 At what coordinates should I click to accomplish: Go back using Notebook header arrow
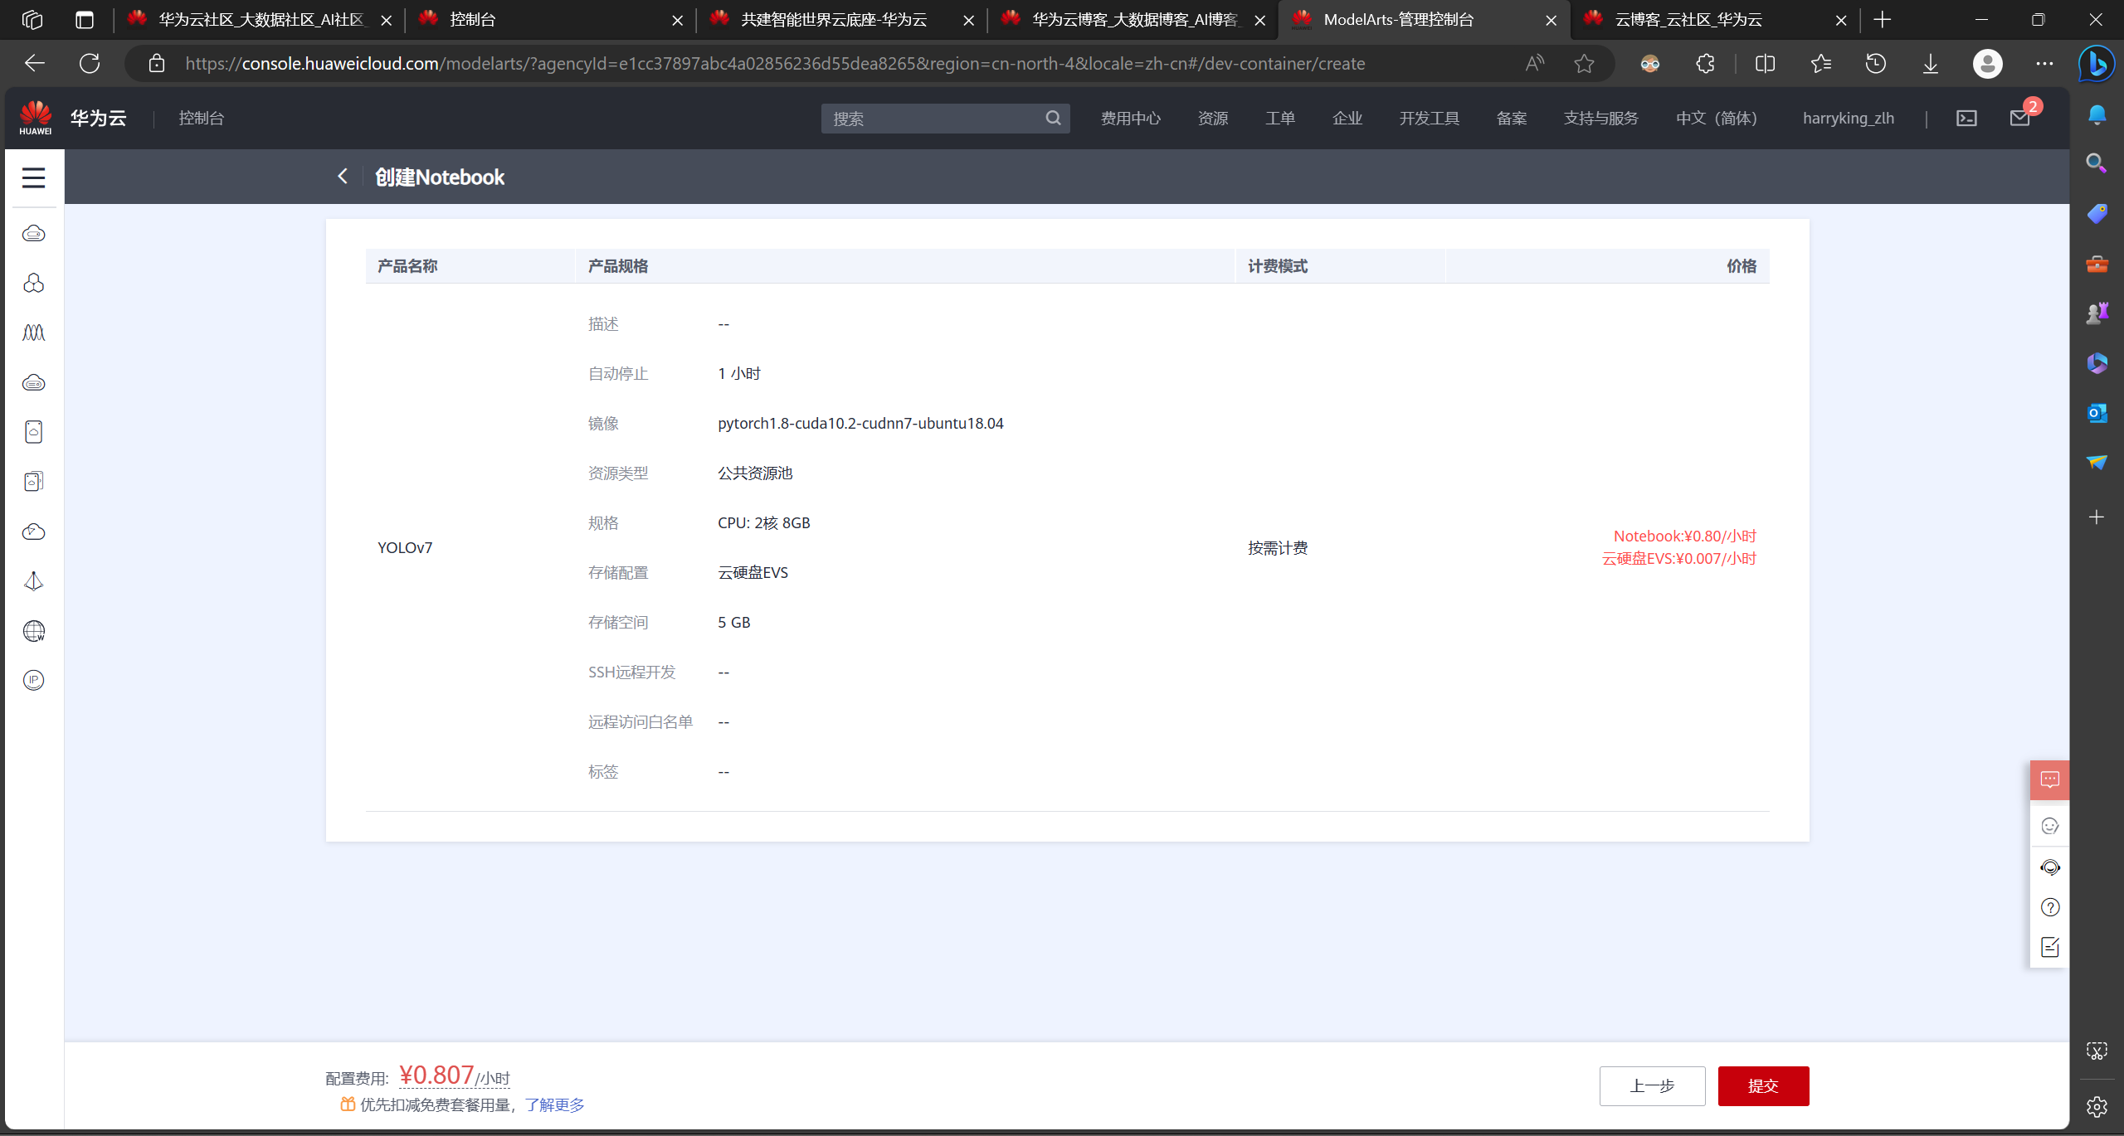click(x=343, y=176)
